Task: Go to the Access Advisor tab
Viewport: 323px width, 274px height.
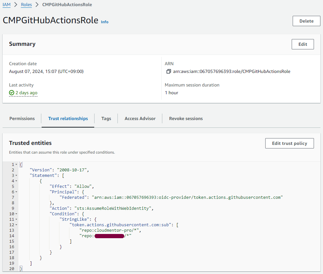Action: pyautogui.click(x=140, y=118)
